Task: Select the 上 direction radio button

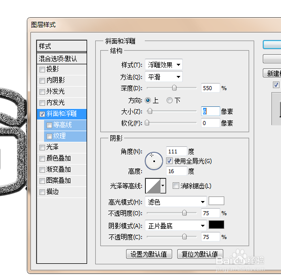Action: tap(148, 100)
